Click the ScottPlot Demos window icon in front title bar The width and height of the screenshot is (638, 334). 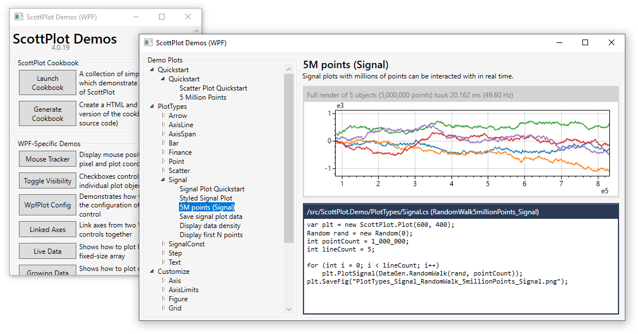149,42
